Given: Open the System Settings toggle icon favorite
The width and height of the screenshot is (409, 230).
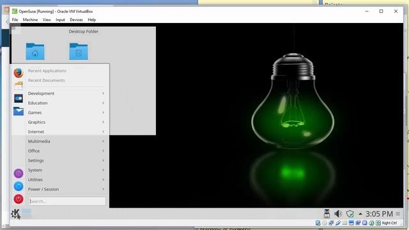Looking at the screenshot, I should tap(19, 98).
